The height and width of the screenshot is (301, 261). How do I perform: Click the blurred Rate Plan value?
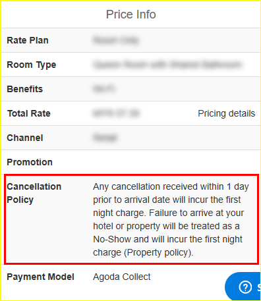tap(116, 40)
